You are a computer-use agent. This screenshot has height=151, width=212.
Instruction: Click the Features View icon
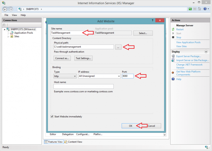click(46, 142)
